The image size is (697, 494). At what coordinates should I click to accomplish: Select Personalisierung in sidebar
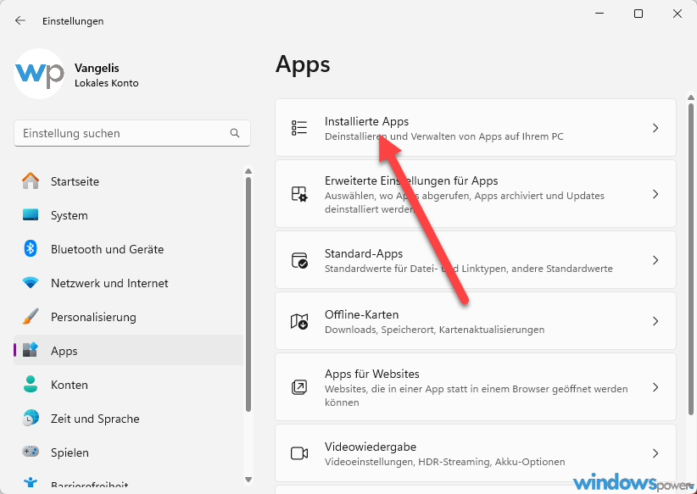(129, 317)
